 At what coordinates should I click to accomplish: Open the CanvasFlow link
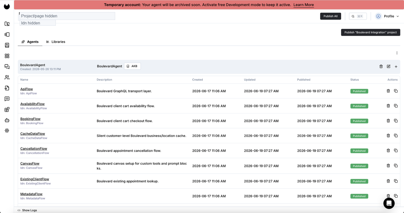(x=30, y=163)
